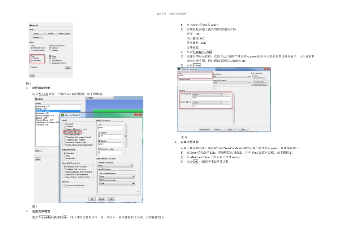The width and height of the screenshot is (343, 243).
Task: Open the Mesh window dropdown
Action: point(100,98)
